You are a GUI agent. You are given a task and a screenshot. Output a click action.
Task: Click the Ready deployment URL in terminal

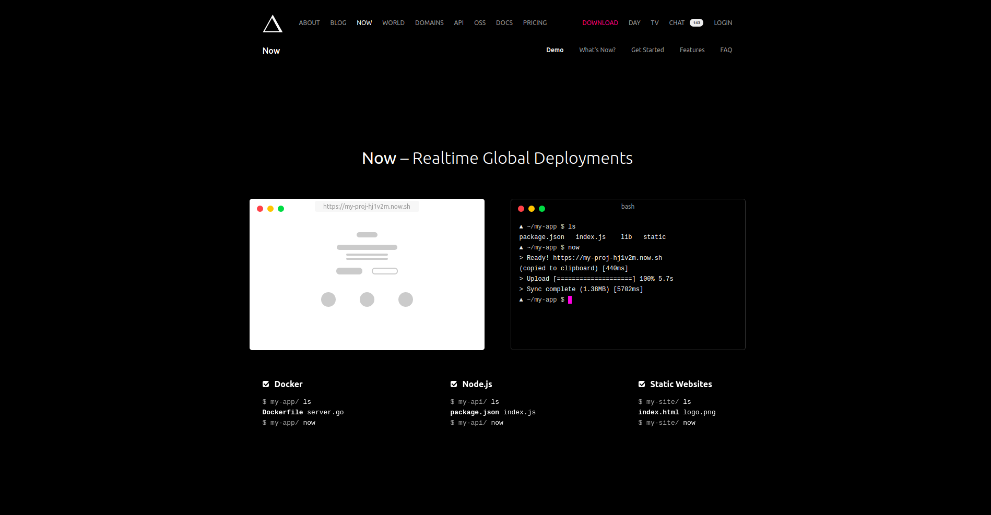click(x=607, y=258)
